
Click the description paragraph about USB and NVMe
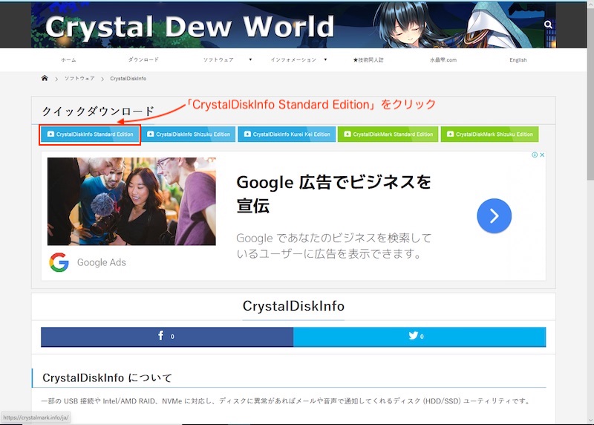[x=286, y=400]
